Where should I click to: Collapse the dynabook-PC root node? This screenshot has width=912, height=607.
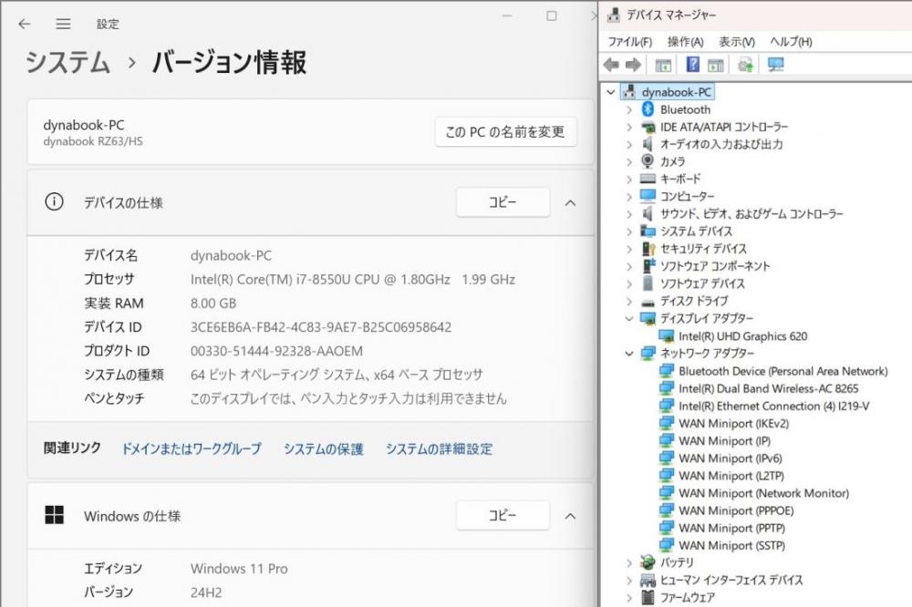(x=611, y=92)
